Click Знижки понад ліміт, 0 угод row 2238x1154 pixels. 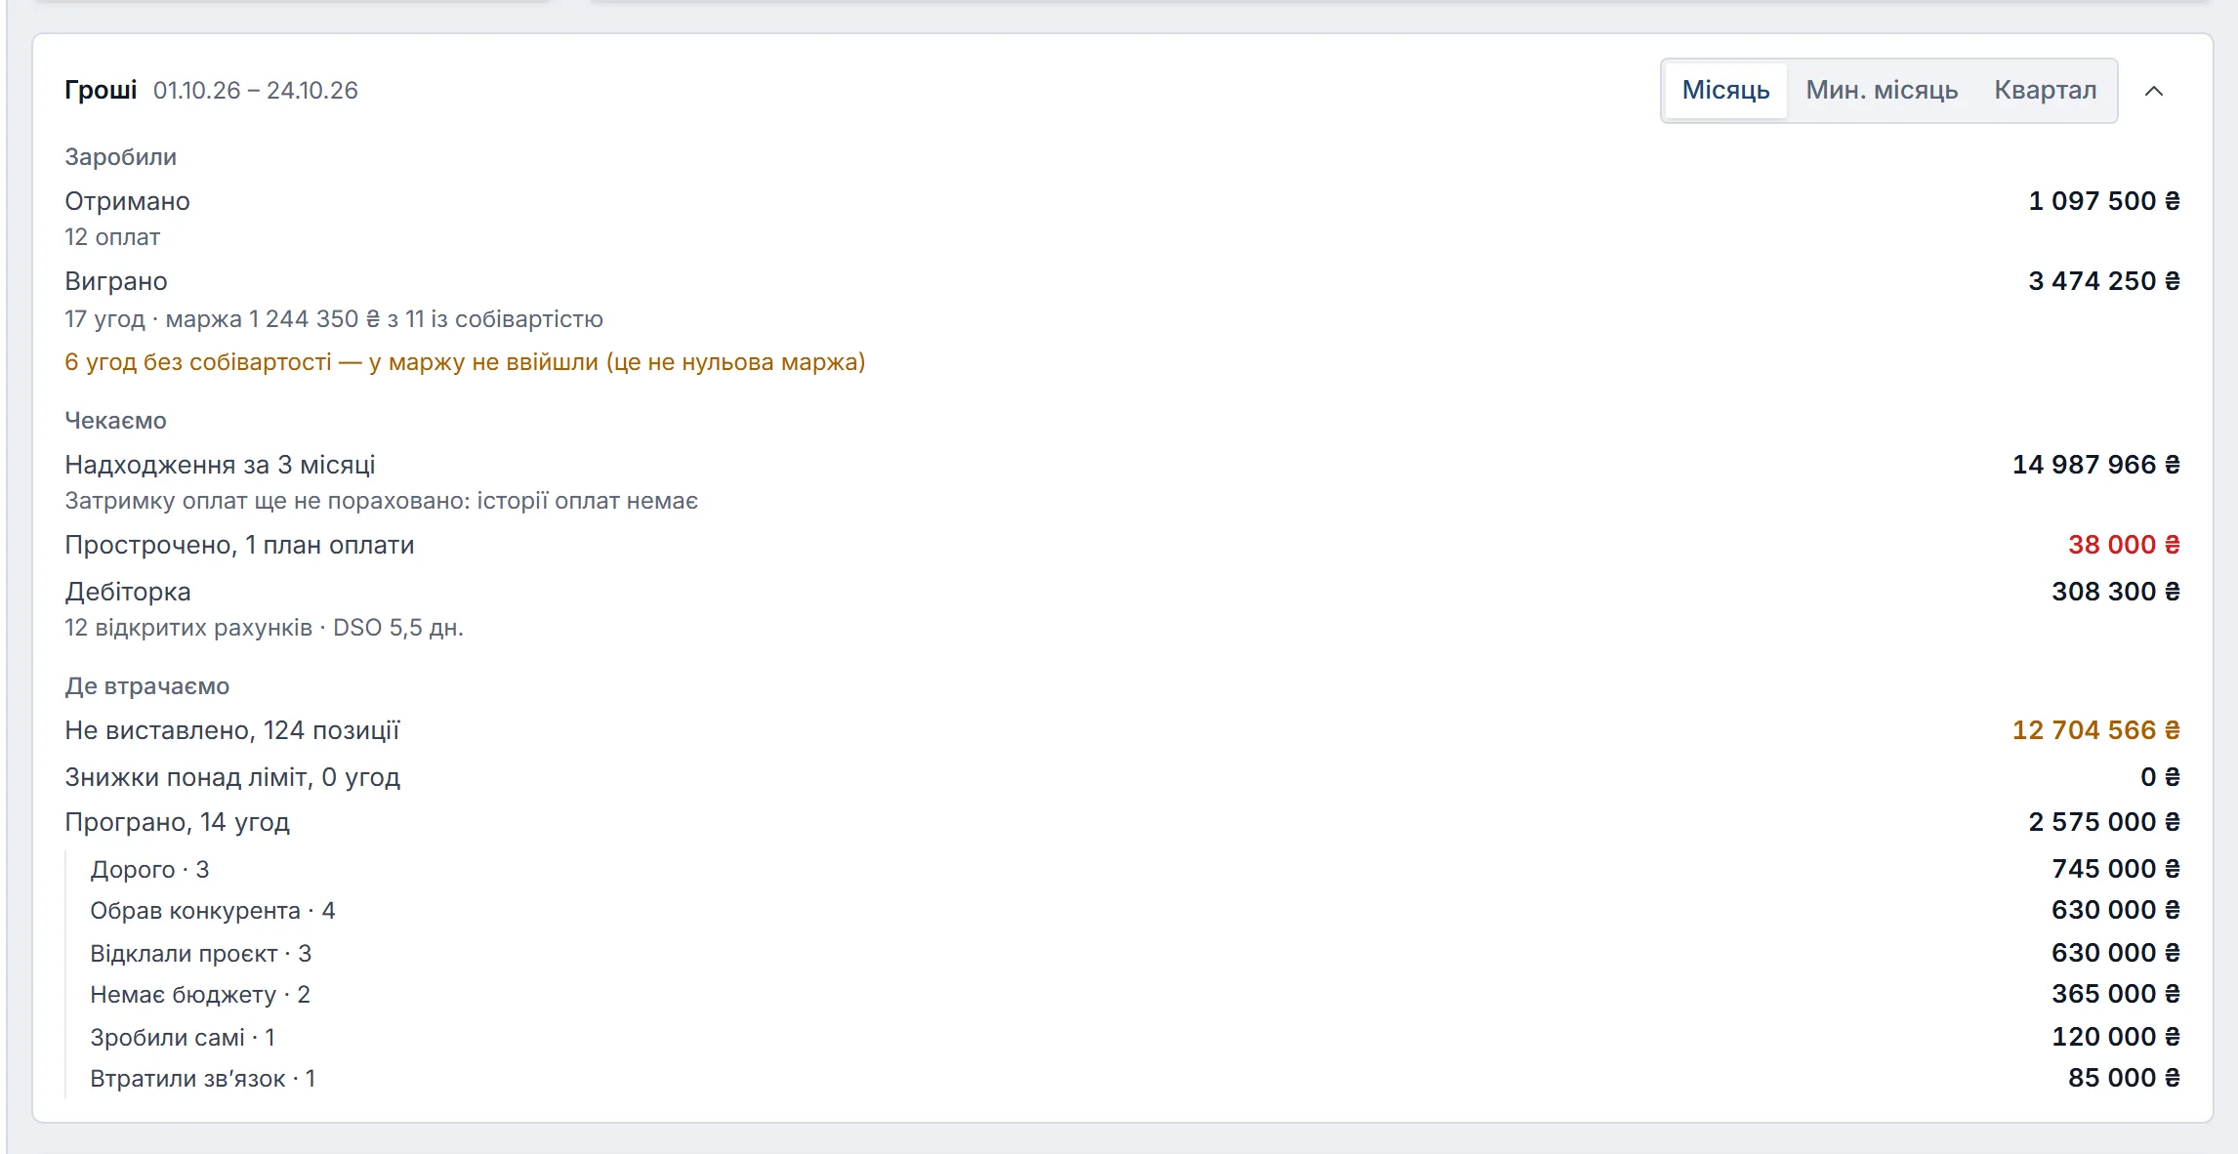click(x=1123, y=777)
